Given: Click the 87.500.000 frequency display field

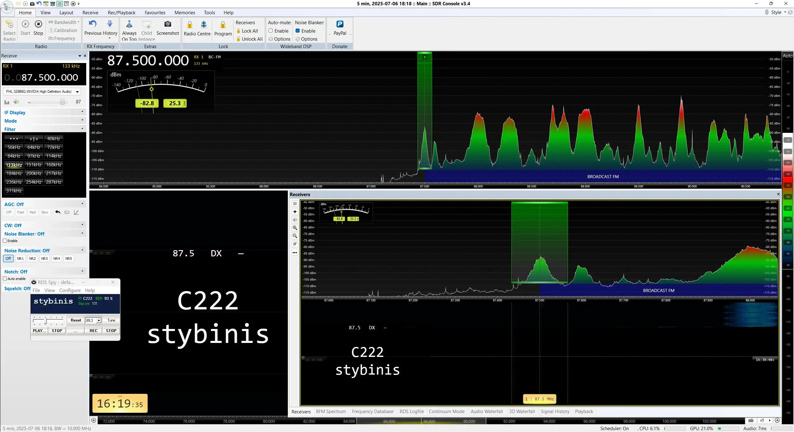Looking at the screenshot, I should pos(44,77).
